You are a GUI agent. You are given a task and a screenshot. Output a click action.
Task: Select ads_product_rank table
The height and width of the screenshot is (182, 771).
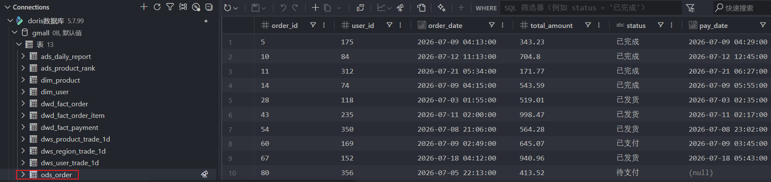click(x=68, y=68)
